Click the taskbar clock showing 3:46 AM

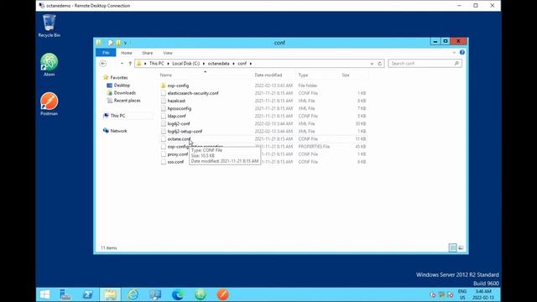click(483, 294)
